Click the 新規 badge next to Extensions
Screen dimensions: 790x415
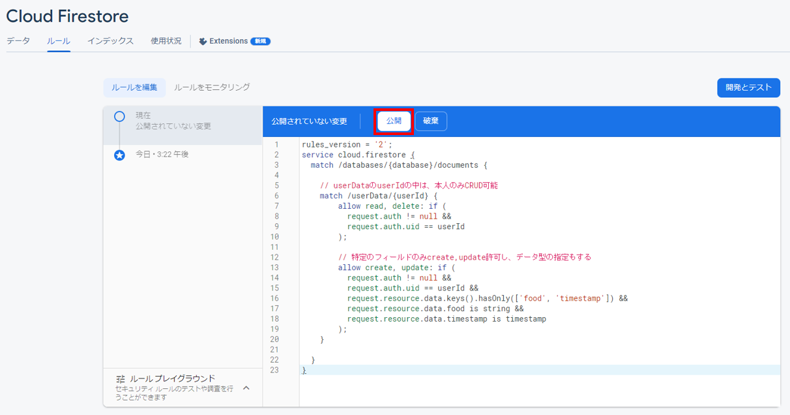[x=261, y=41]
